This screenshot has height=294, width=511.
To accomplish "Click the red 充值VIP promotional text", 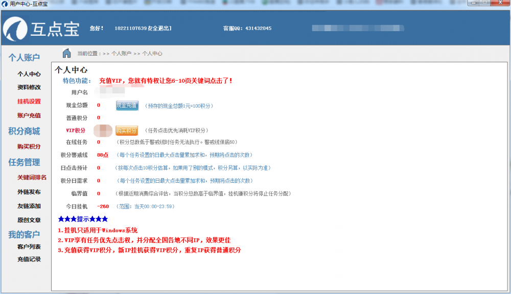I will pyautogui.click(x=166, y=81).
